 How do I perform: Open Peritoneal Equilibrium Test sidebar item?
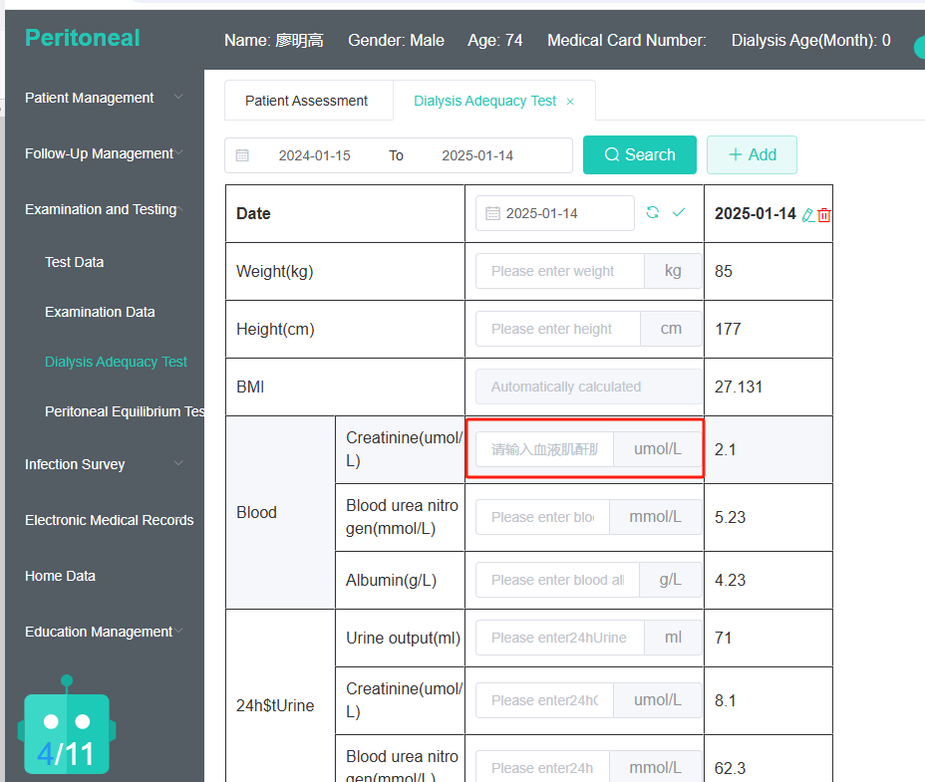click(x=125, y=411)
